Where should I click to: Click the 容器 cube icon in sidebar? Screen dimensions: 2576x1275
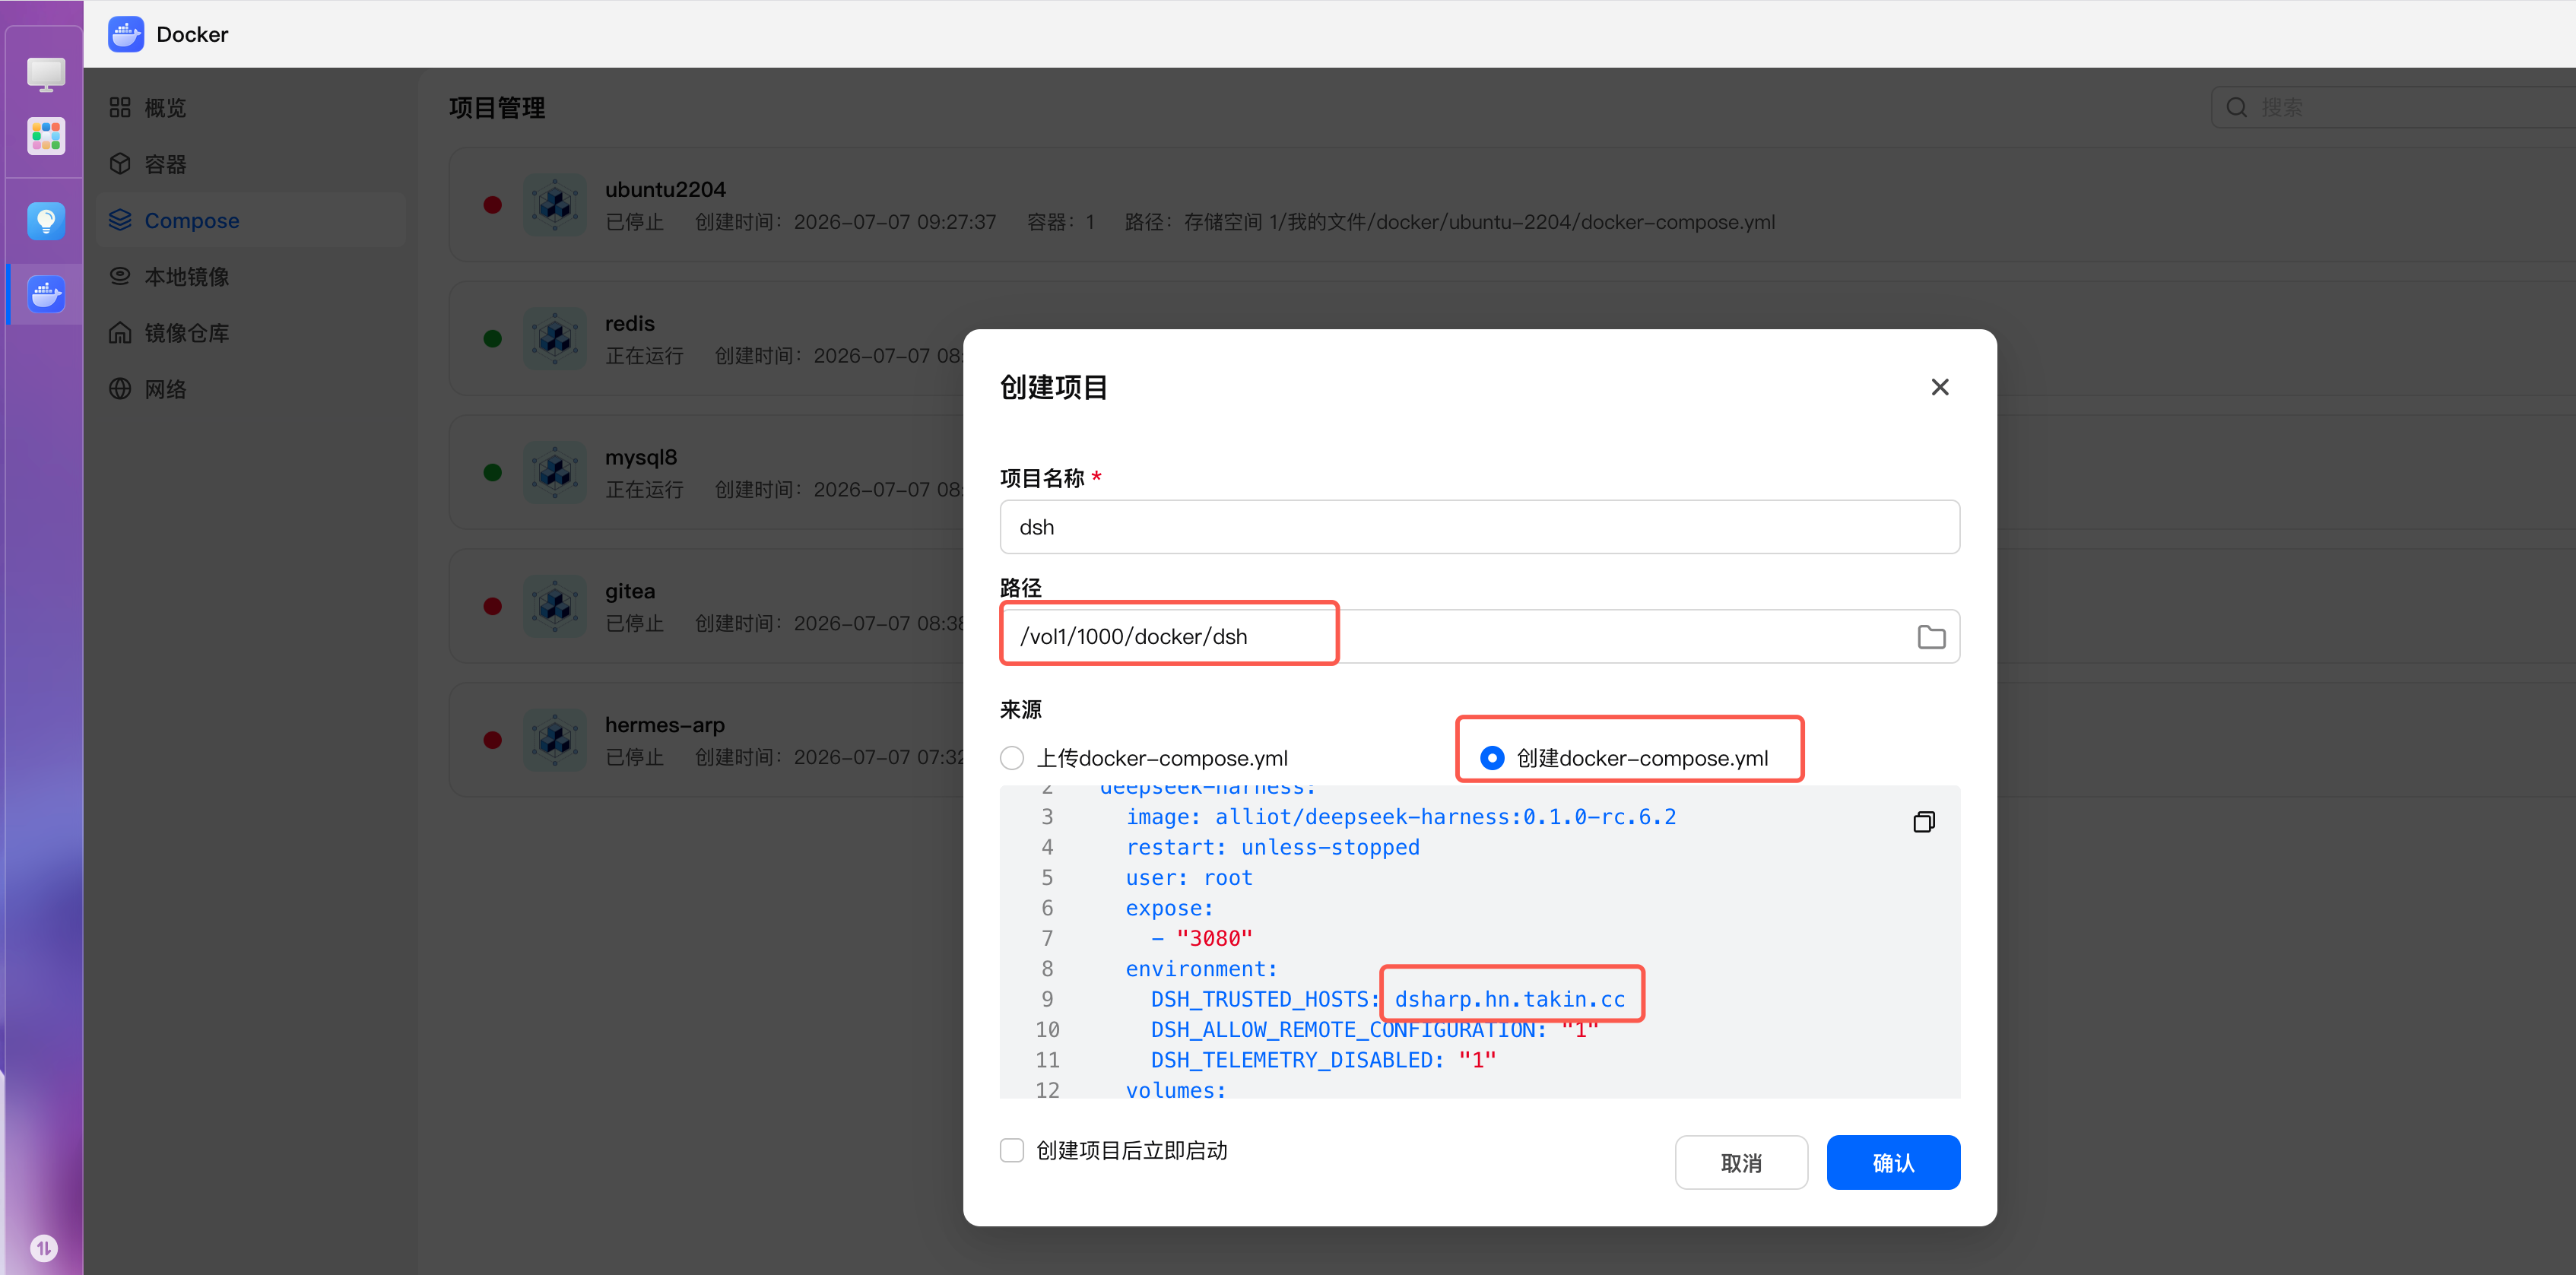(120, 164)
